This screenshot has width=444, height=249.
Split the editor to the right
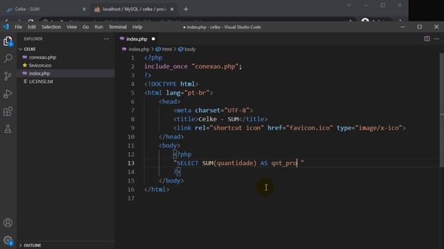pyautogui.click(x=427, y=39)
